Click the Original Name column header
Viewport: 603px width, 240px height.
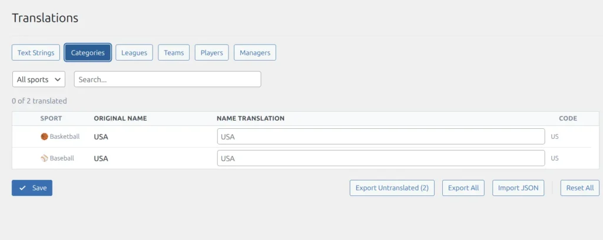pos(120,118)
